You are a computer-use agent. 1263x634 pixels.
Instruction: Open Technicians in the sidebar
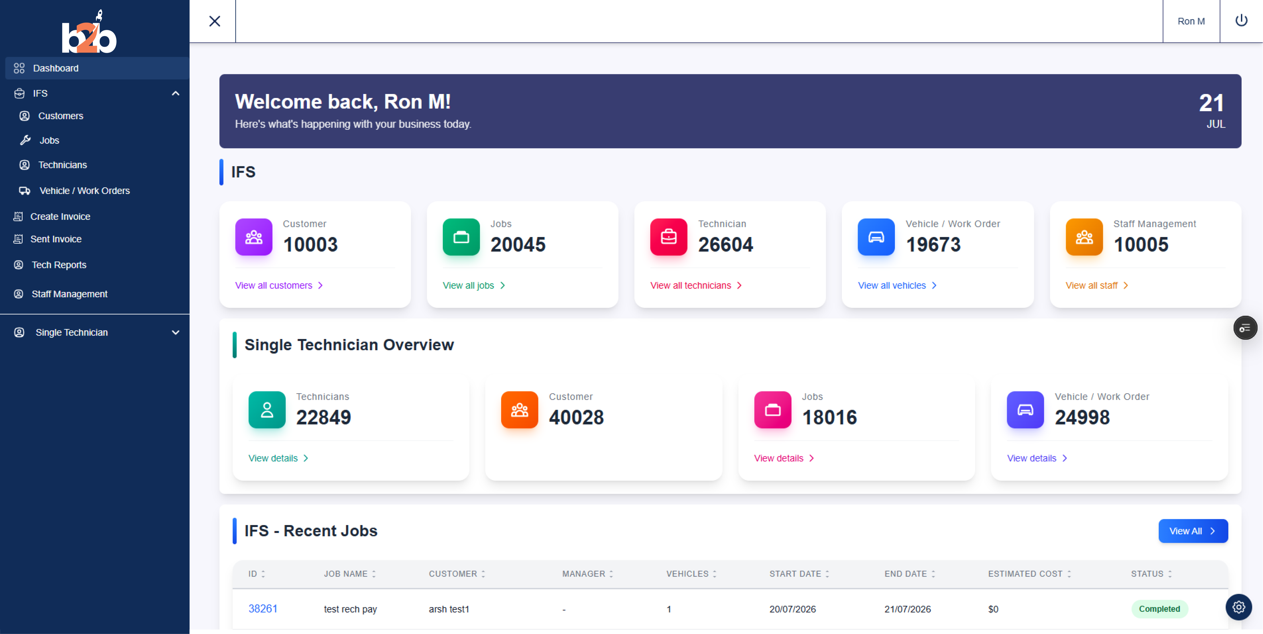point(62,164)
